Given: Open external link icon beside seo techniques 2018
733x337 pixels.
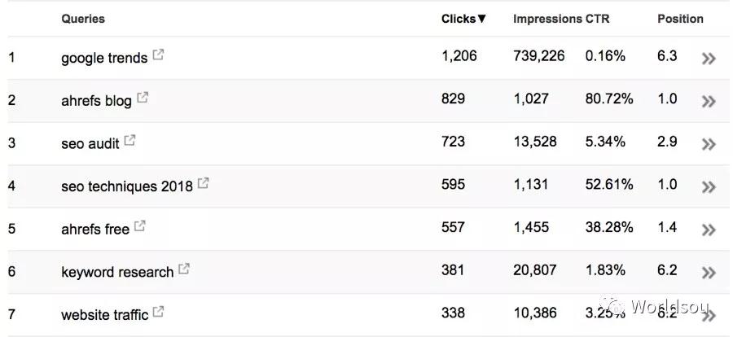Looking at the screenshot, I should coord(204,183).
